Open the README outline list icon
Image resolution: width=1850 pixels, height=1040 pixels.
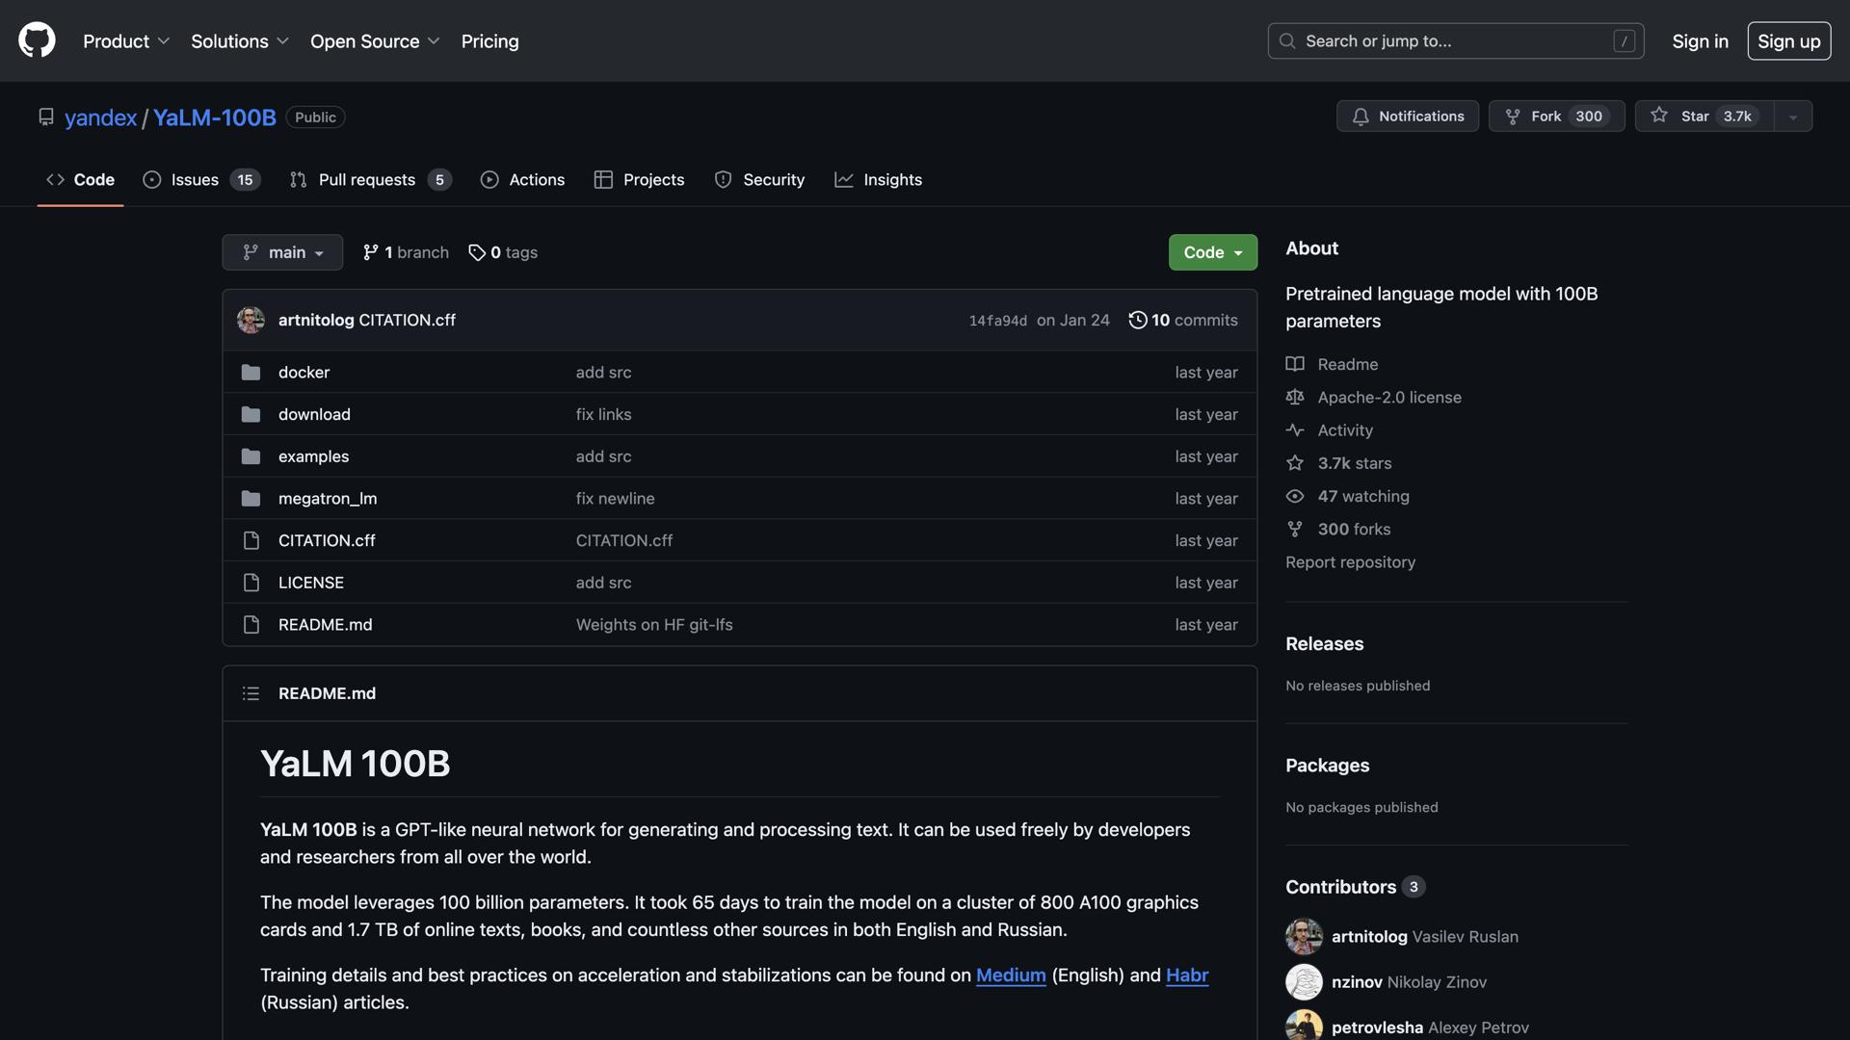[251, 693]
